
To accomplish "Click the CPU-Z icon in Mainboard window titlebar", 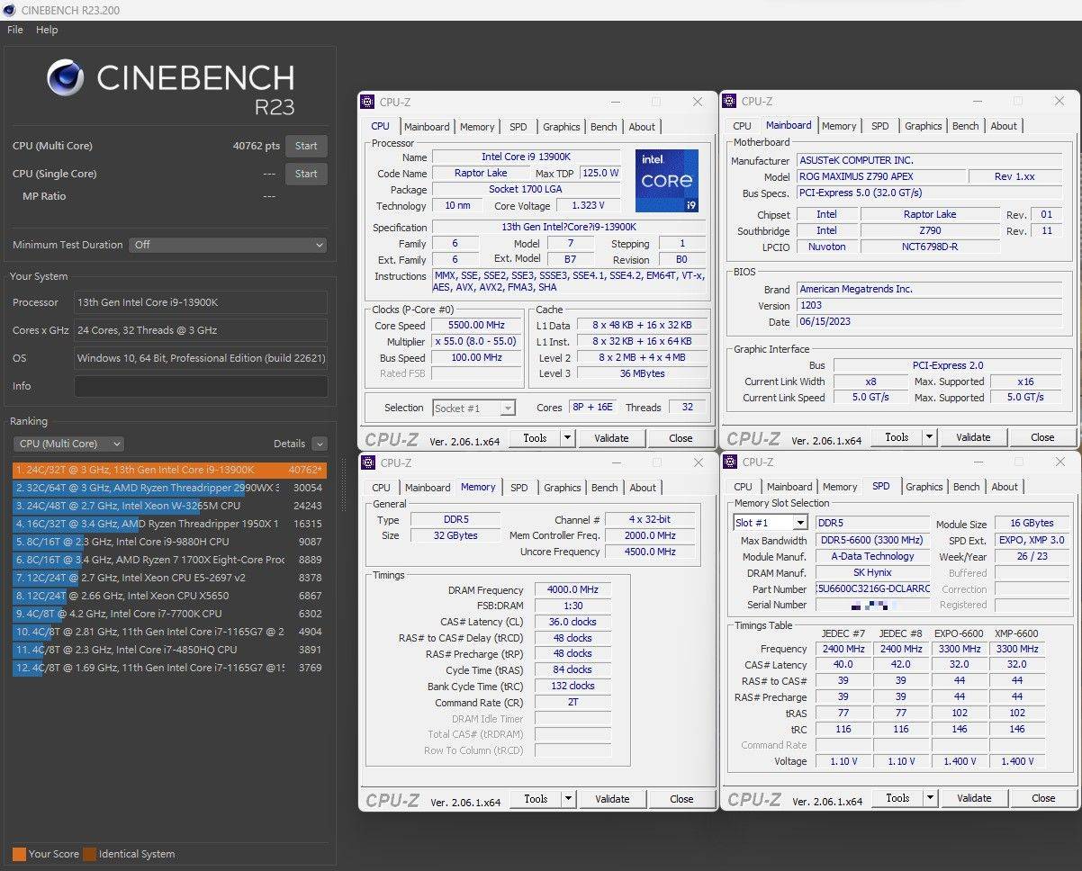I will [730, 102].
